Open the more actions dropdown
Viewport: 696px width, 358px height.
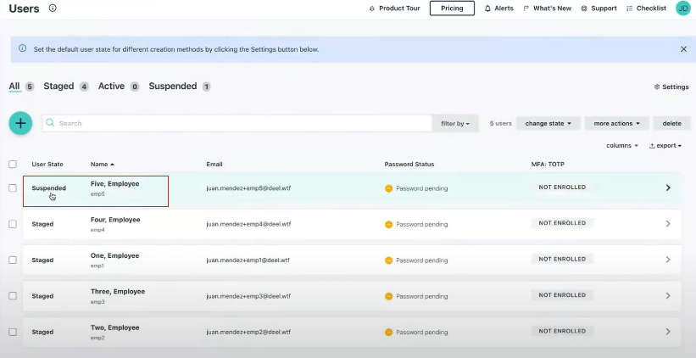pyautogui.click(x=616, y=124)
